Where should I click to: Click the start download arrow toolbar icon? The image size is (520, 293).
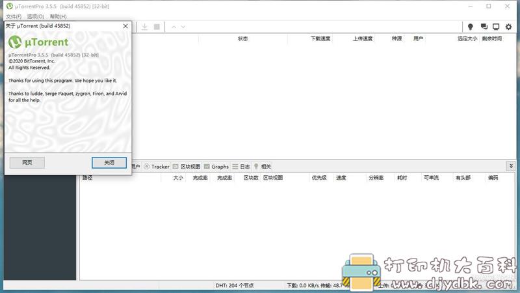coord(144,27)
